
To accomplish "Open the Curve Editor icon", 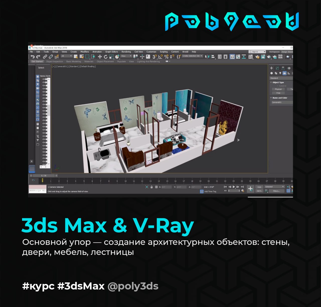I will point(238,57).
